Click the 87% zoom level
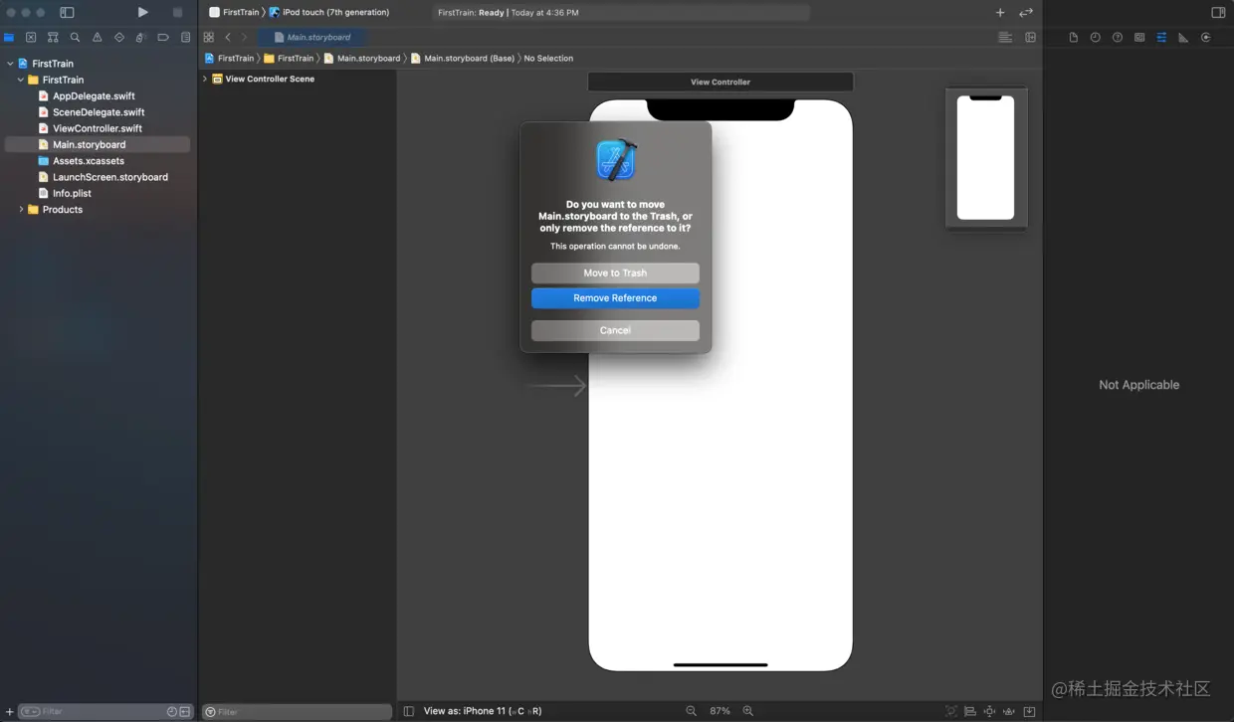This screenshot has width=1234, height=722. (x=720, y=711)
